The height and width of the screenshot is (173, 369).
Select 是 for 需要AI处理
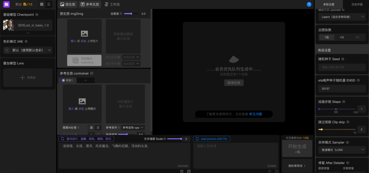tap(91, 128)
